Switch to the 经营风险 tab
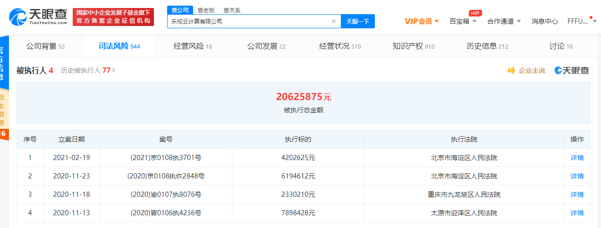Viewport: 601px width, 228px height. pyautogui.click(x=193, y=46)
